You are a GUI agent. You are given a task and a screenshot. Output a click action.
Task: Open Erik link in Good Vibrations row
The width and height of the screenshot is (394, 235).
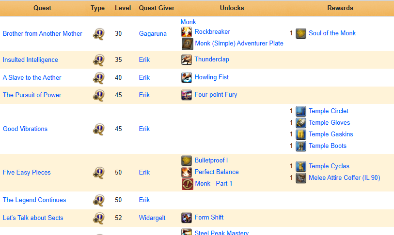tap(144, 129)
